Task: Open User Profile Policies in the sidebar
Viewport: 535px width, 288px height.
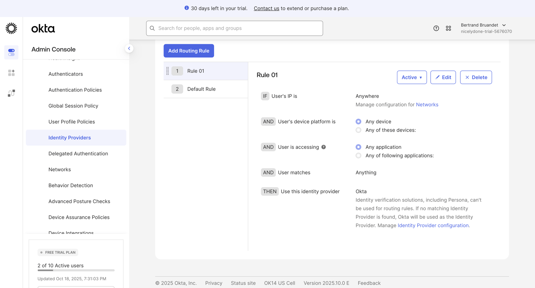Action: [76, 122]
